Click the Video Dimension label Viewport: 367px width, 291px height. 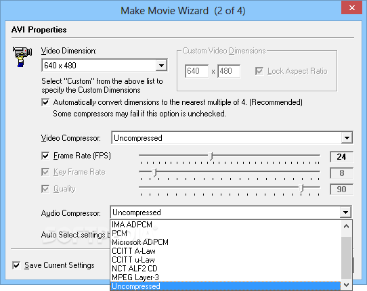pos(69,51)
